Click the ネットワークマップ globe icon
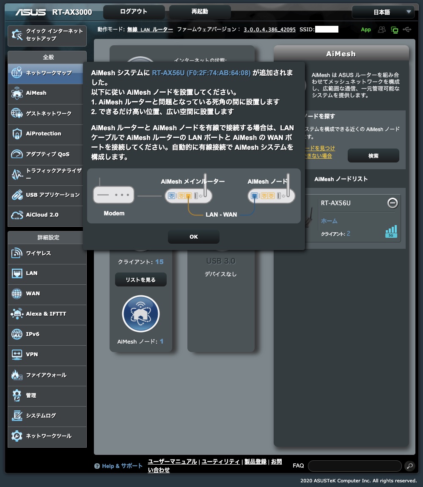 [x=17, y=73]
